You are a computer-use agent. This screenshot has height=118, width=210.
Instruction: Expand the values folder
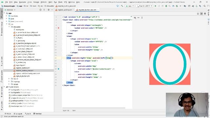(9, 84)
